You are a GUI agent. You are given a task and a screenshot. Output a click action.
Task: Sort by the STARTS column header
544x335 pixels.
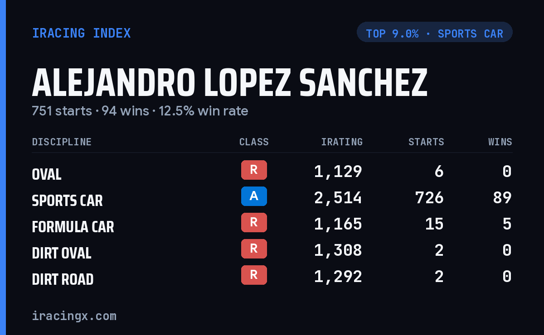pyautogui.click(x=426, y=142)
